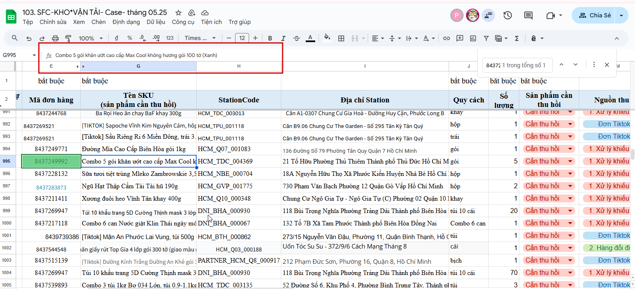The width and height of the screenshot is (635, 289).
Task: Toggle italic formatting
Action: (283, 38)
